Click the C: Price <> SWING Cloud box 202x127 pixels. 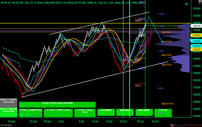[x=31, y=113]
